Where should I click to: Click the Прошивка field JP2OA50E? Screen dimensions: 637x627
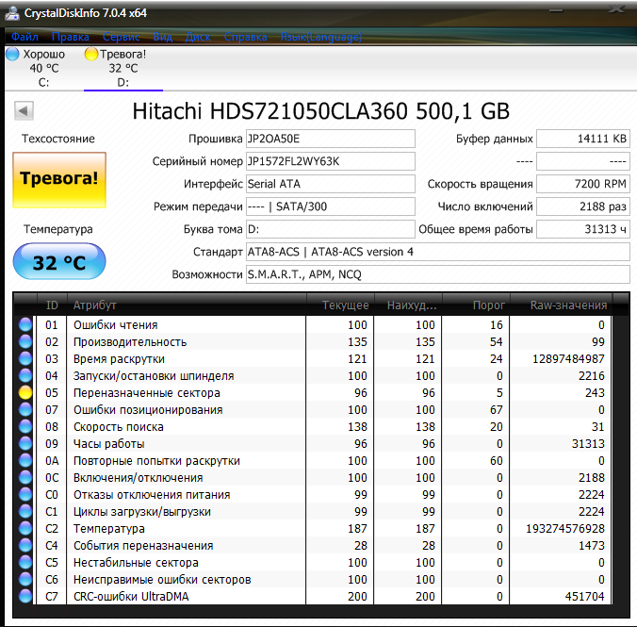pyautogui.click(x=331, y=139)
